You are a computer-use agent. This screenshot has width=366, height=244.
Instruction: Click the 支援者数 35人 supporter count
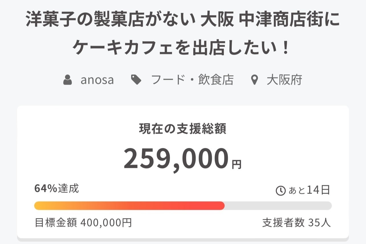[x=296, y=223]
